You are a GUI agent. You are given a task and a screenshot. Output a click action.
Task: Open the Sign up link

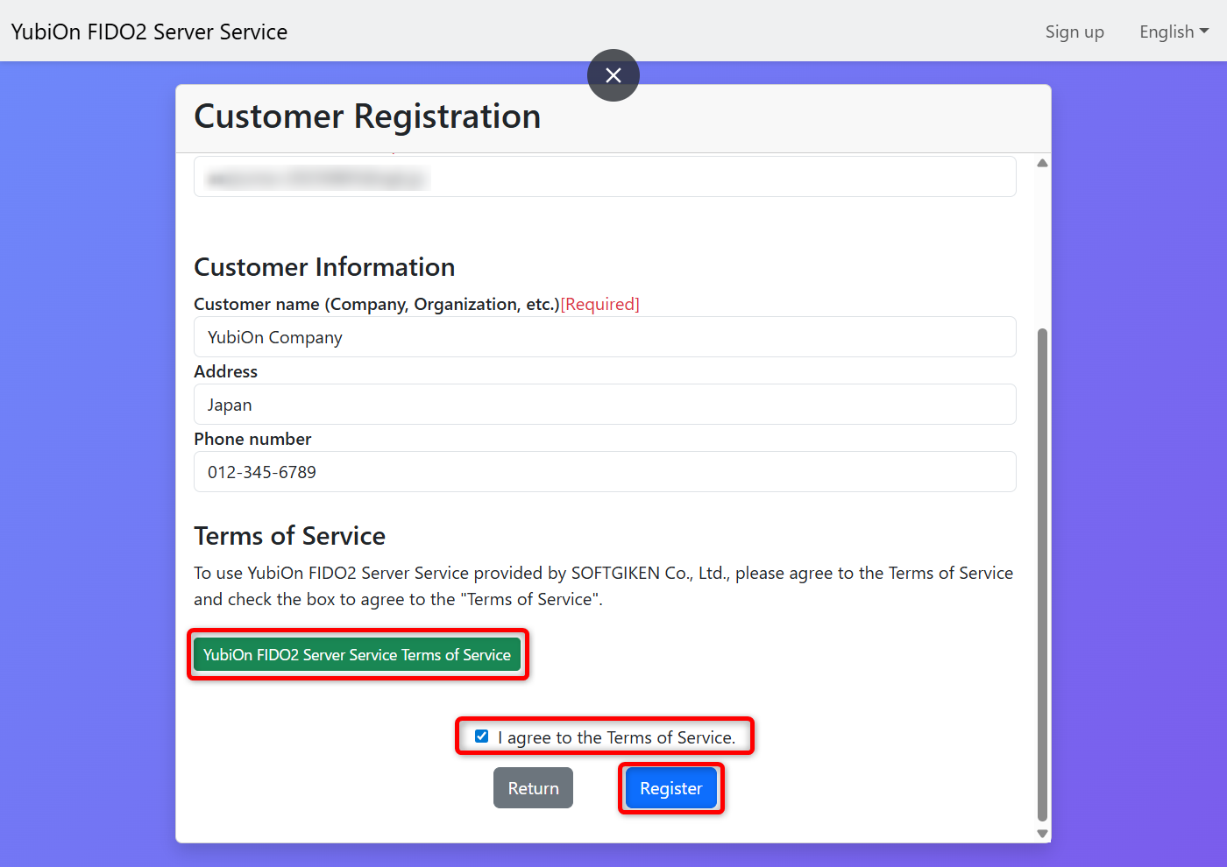click(x=1075, y=32)
